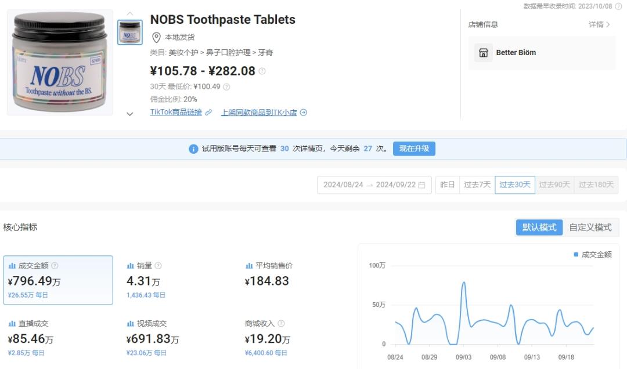
Task: Click the help icon next to 30天最低价
Action: pyautogui.click(x=226, y=87)
